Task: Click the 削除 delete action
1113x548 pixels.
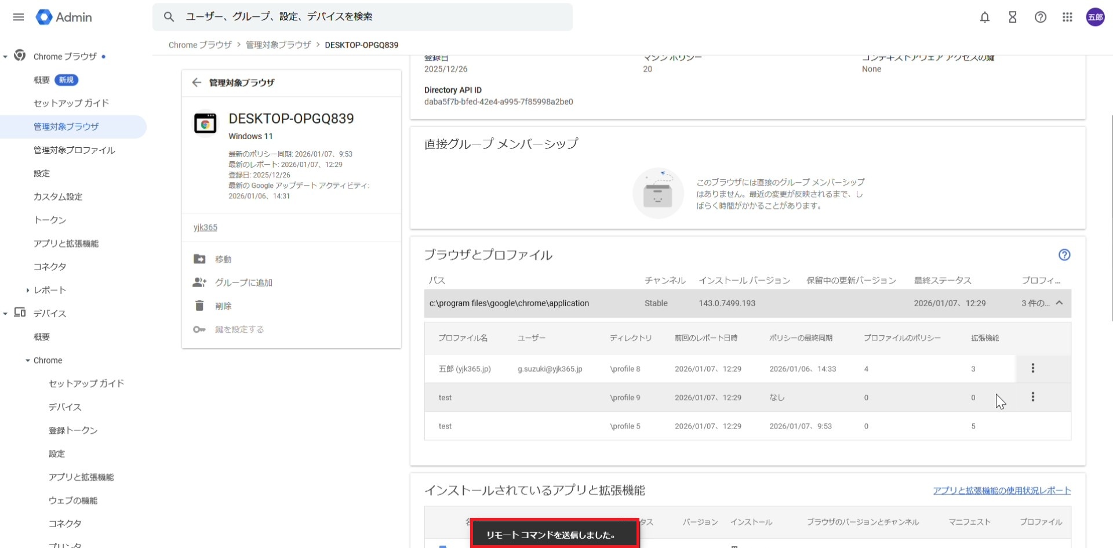Action: point(223,306)
